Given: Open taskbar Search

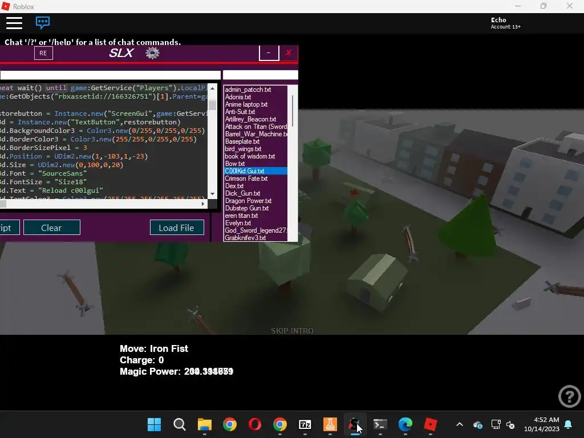Looking at the screenshot, I should pyautogui.click(x=180, y=424).
